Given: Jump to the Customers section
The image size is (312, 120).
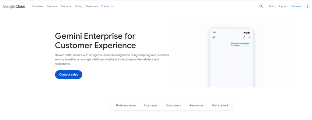Looking at the screenshot, I should (173, 105).
